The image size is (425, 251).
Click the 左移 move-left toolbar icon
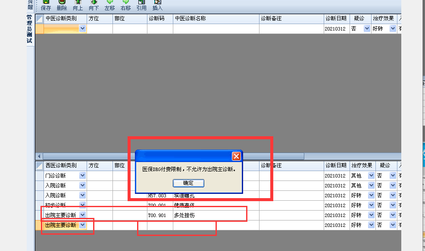110,5
